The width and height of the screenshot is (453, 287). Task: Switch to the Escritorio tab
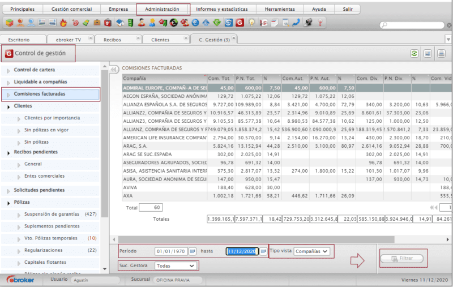19,40
